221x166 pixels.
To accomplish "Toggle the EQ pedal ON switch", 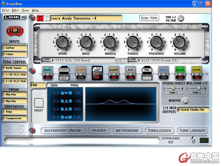I will tap(131, 77).
